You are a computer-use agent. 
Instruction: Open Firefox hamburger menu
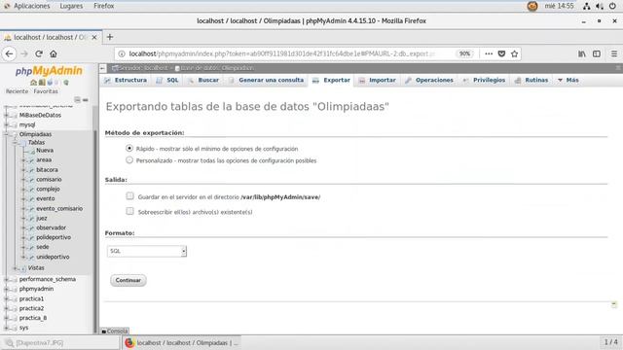click(x=614, y=53)
